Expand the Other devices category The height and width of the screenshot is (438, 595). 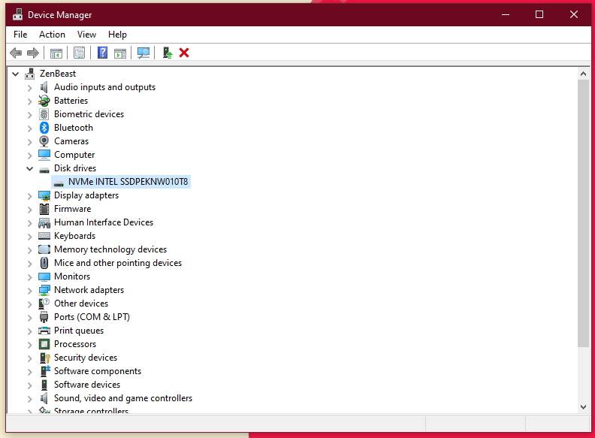29,304
